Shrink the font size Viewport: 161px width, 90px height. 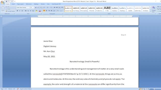[38, 7]
